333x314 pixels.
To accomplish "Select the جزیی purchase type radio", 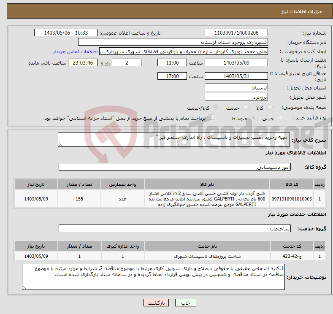I will pyautogui.click(x=280, y=118).
